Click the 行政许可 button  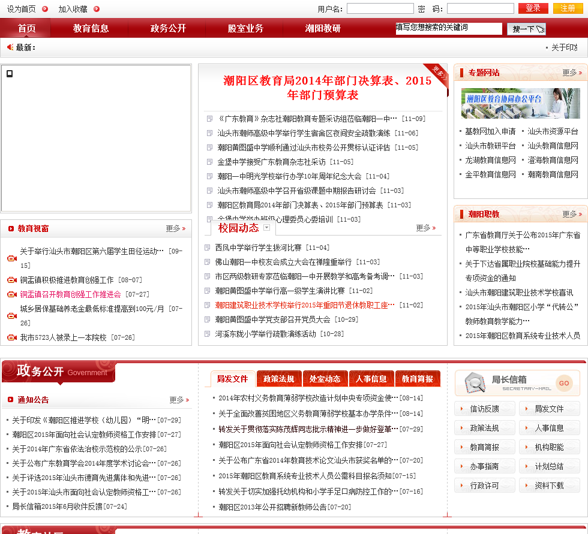485,485
